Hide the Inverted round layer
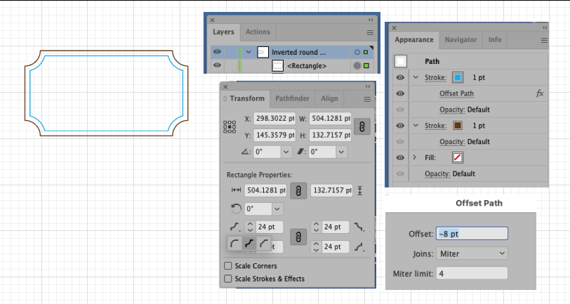This screenshot has height=304, width=570. pyautogui.click(x=217, y=52)
